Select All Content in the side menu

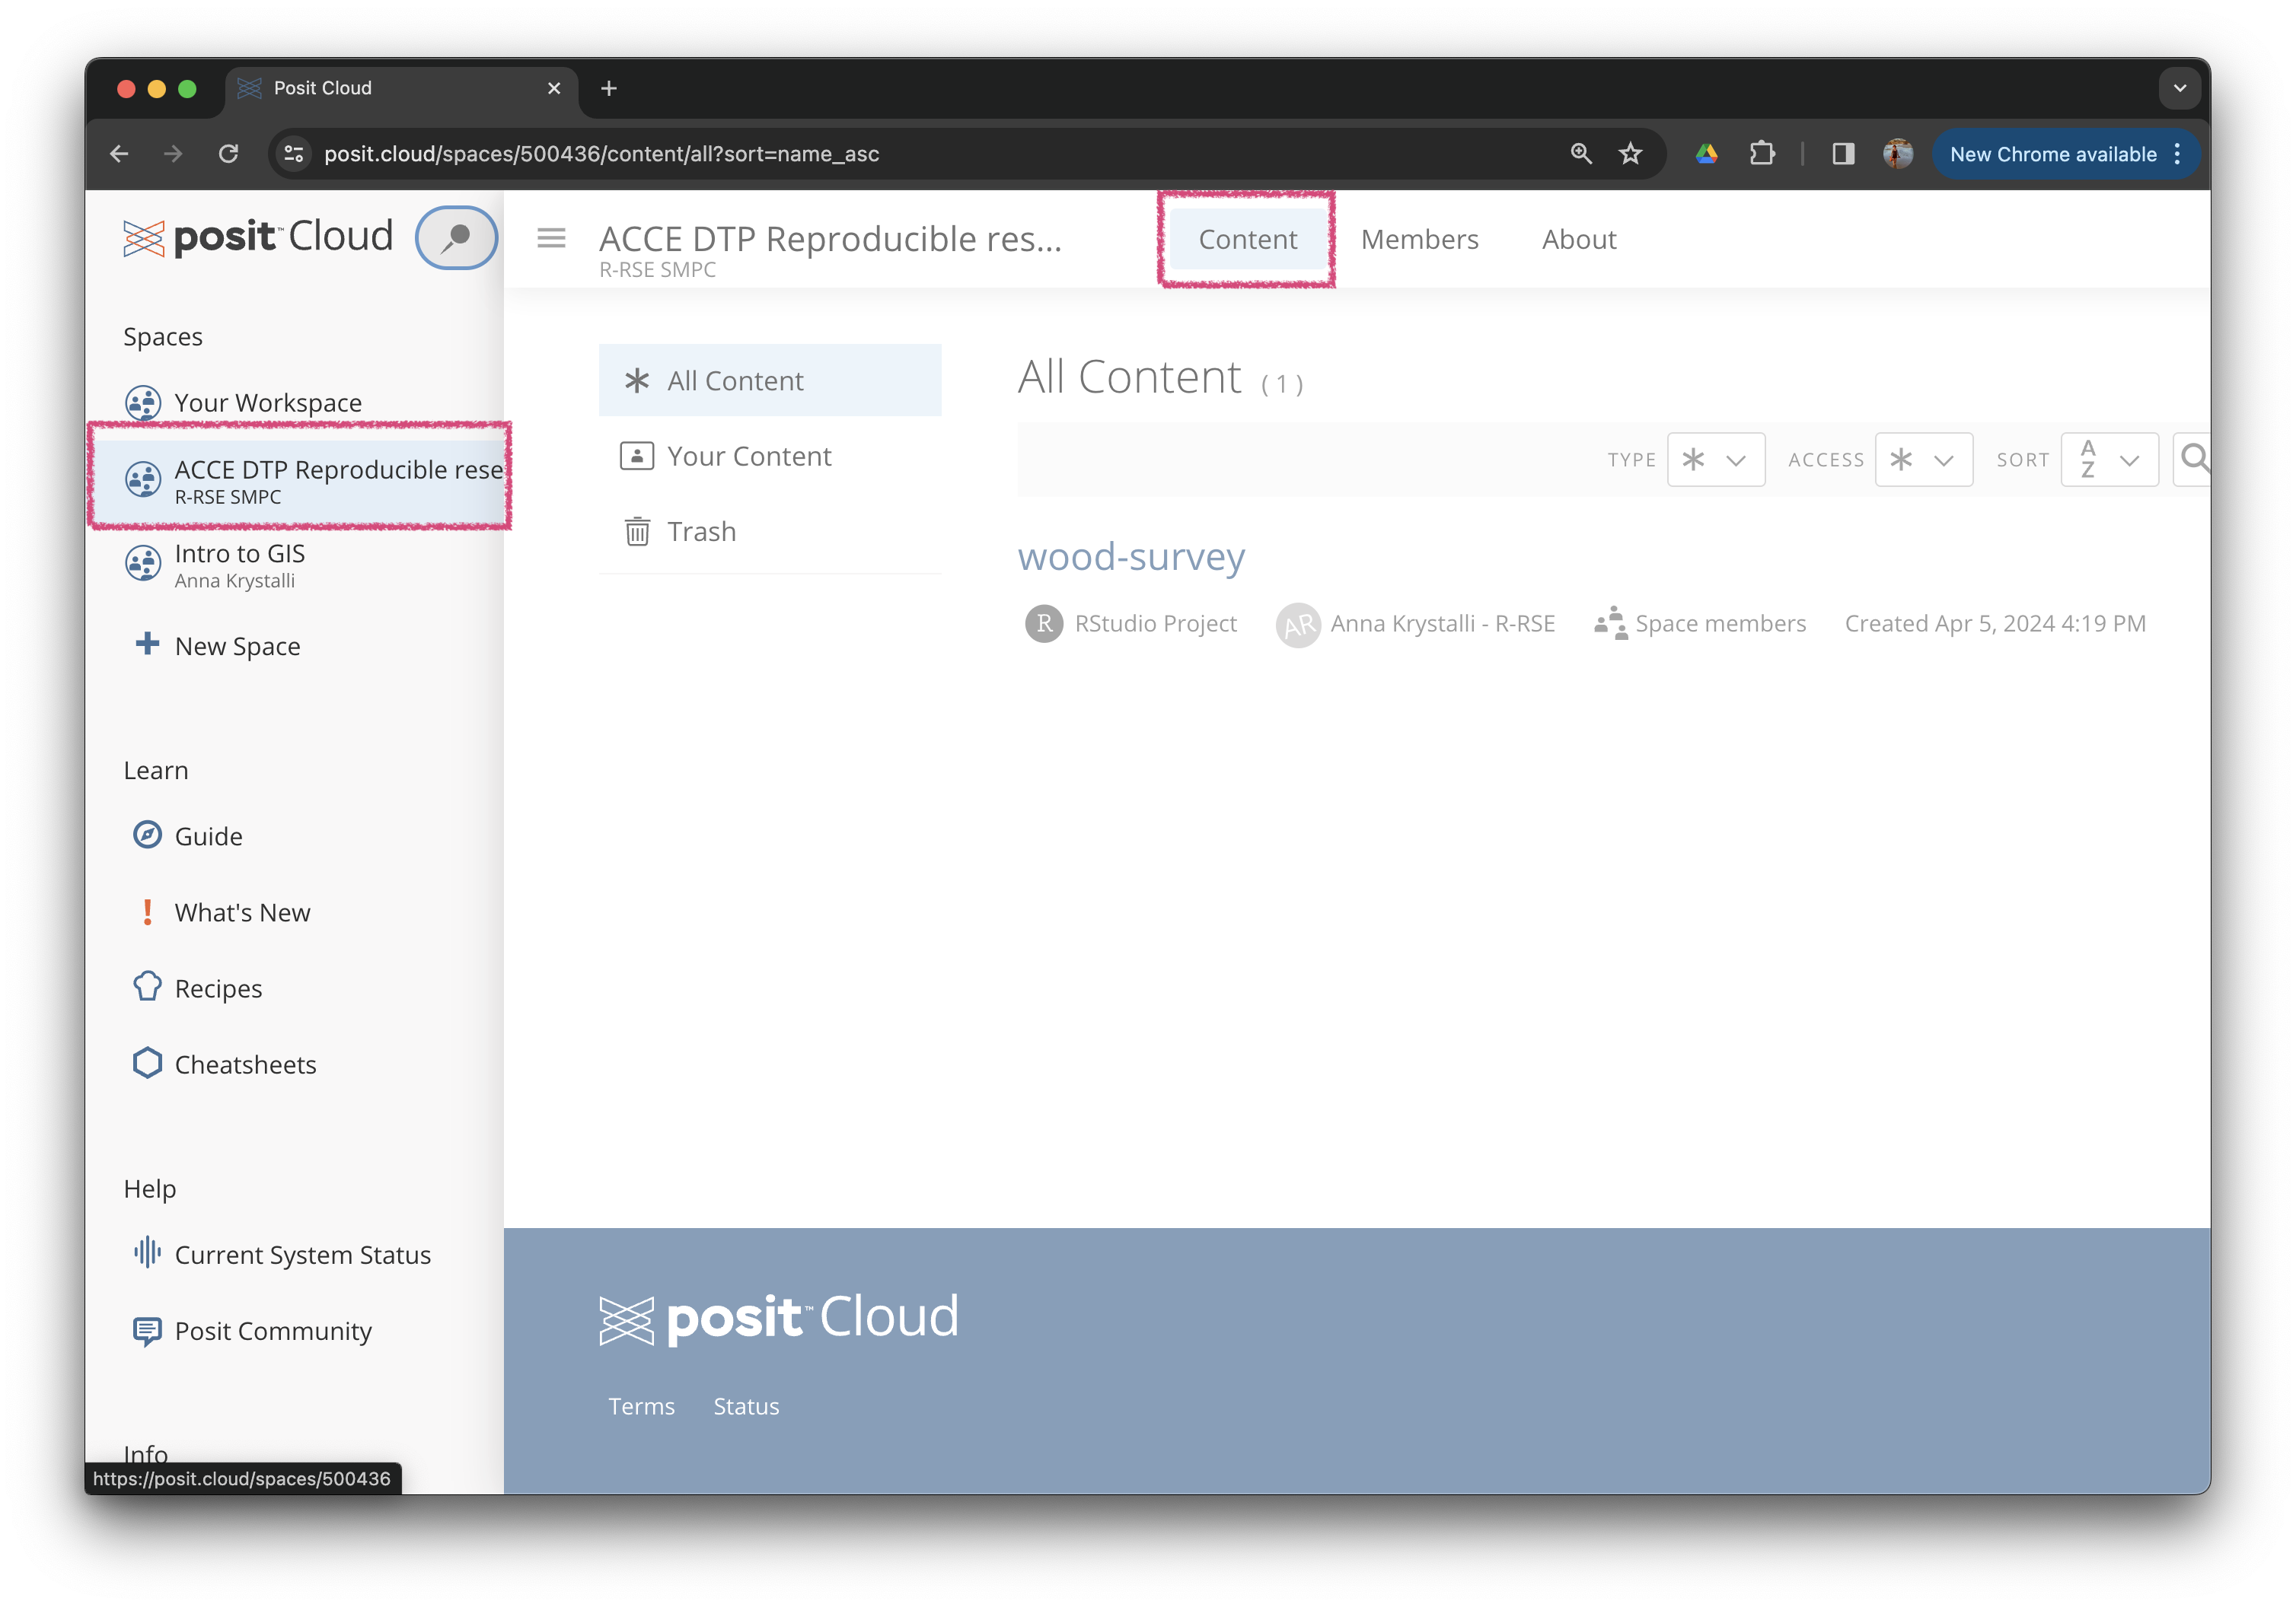(x=770, y=380)
